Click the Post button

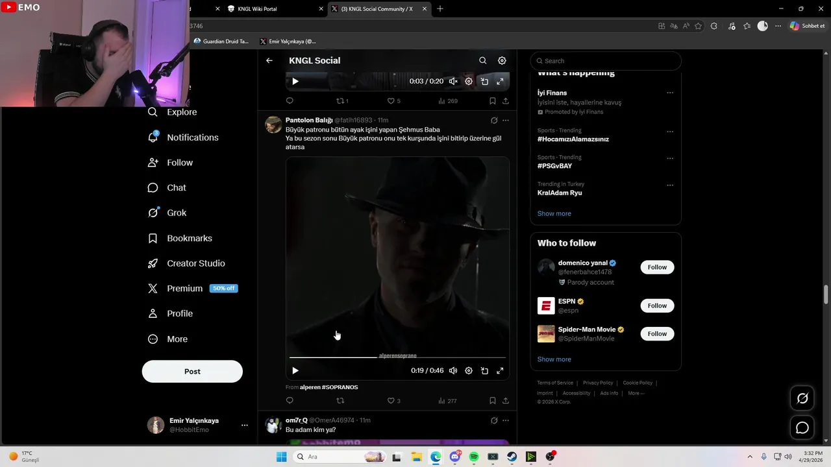click(192, 372)
